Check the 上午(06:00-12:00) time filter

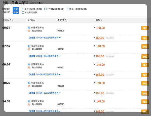pyautogui.click(x=23, y=9)
